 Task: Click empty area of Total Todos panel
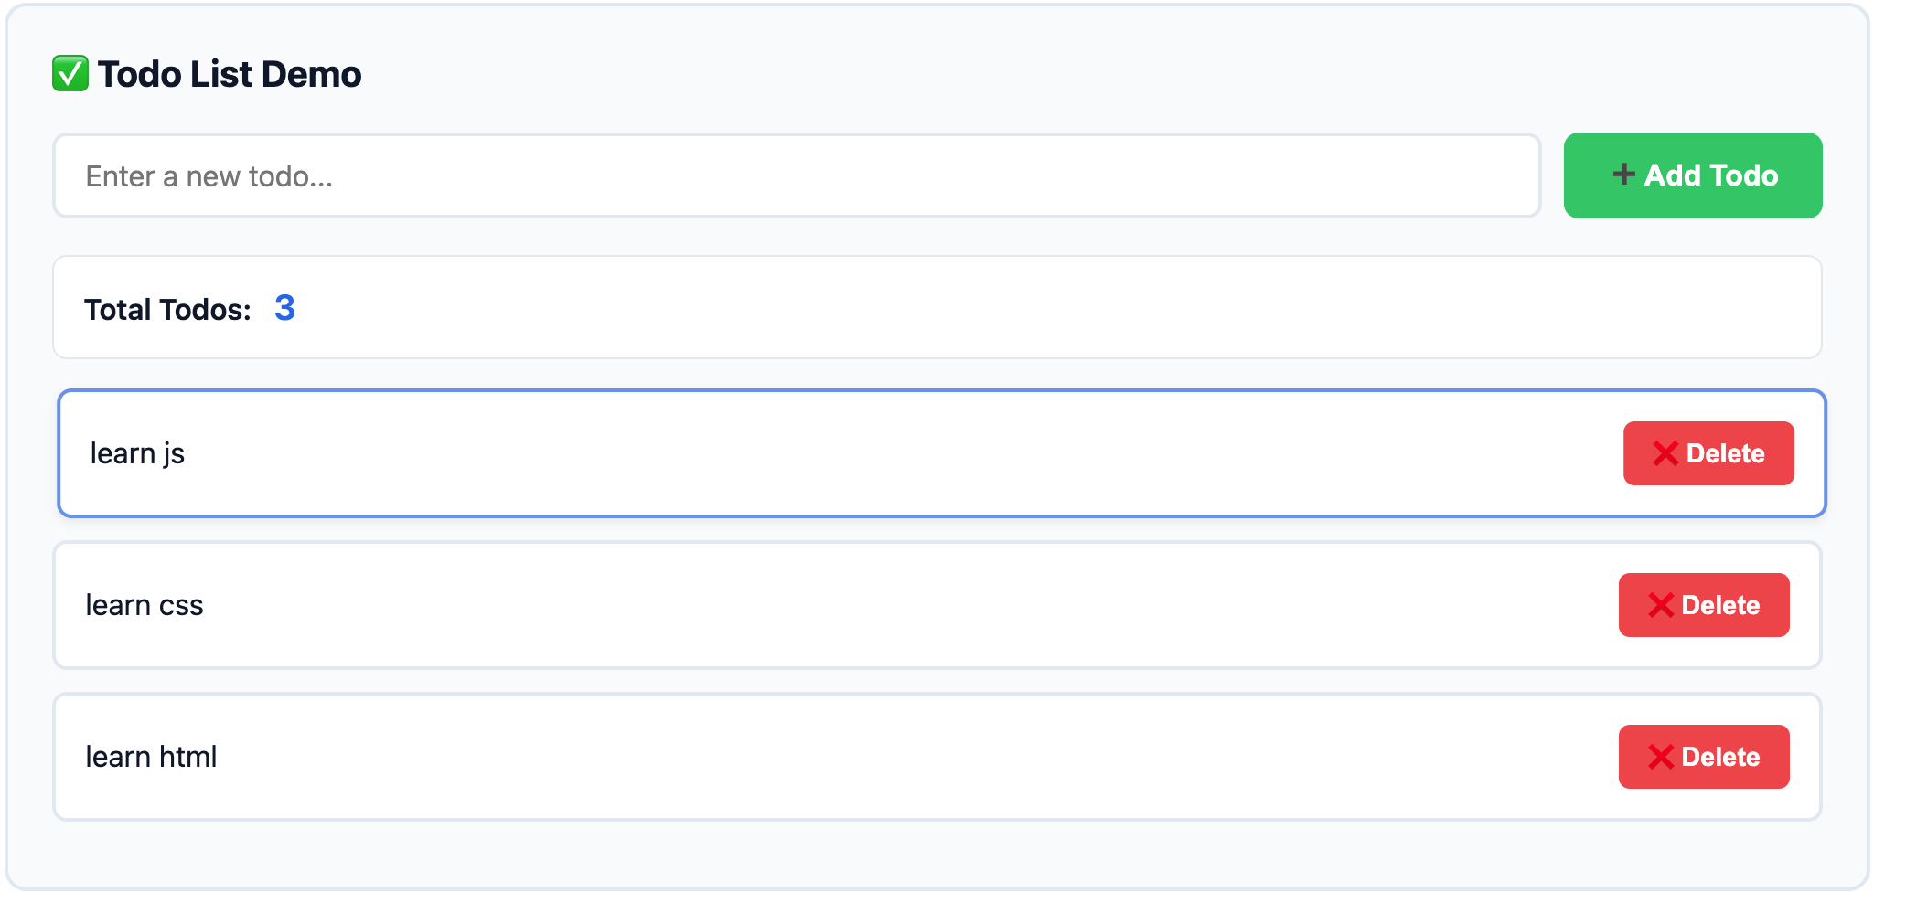click(1006, 308)
